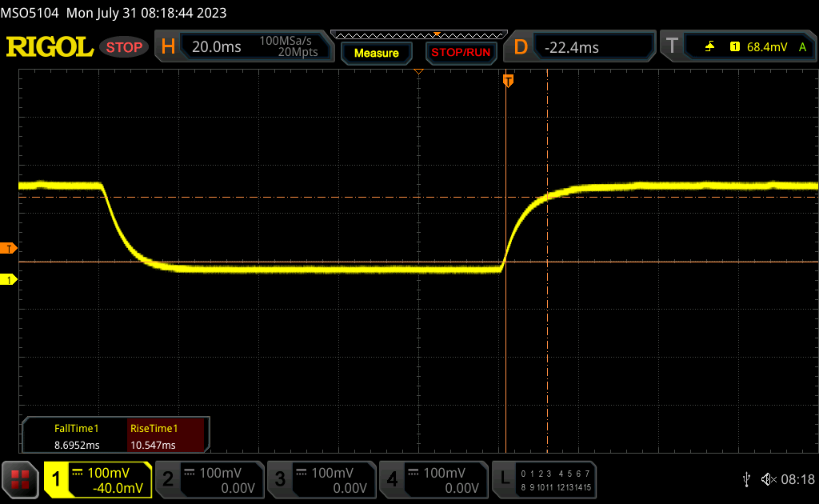Toggle channel 3 via its number label
The image size is (819, 504).
point(280,479)
